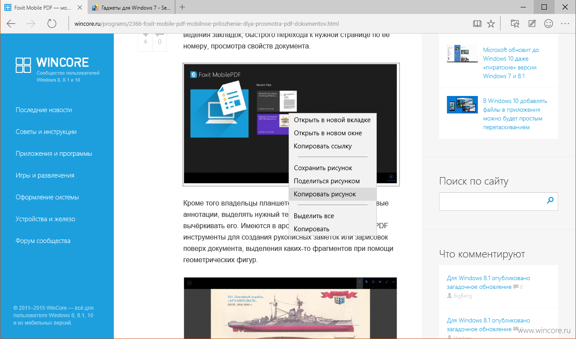This screenshot has height=339, width=576.
Task: Open the Hub favorites panel
Action: [x=515, y=24]
